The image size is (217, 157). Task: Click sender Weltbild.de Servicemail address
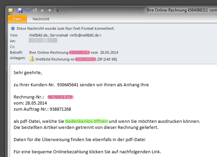65,35
